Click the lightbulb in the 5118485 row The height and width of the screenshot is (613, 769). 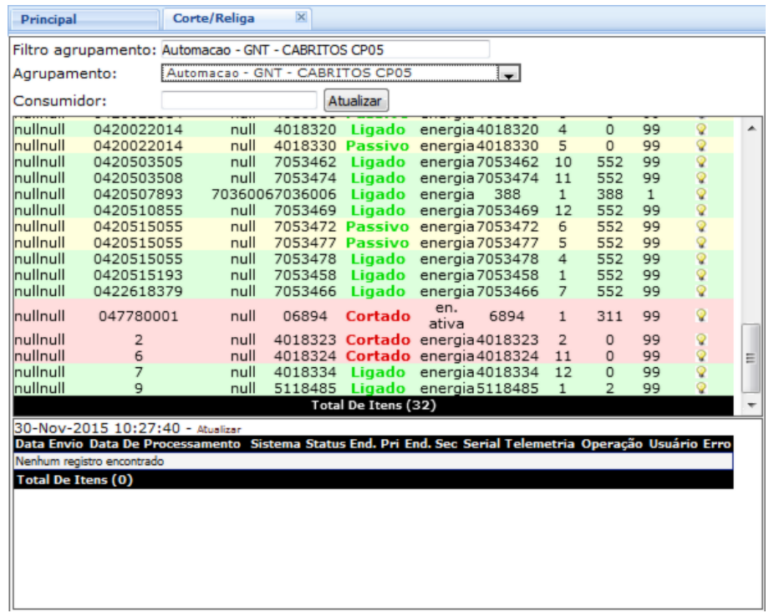click(701, 388)
